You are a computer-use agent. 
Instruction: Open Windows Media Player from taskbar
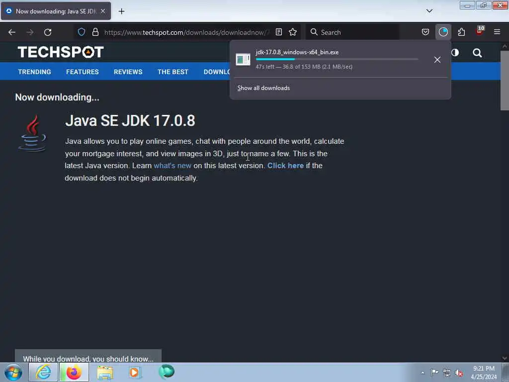[x=134, y=372]
